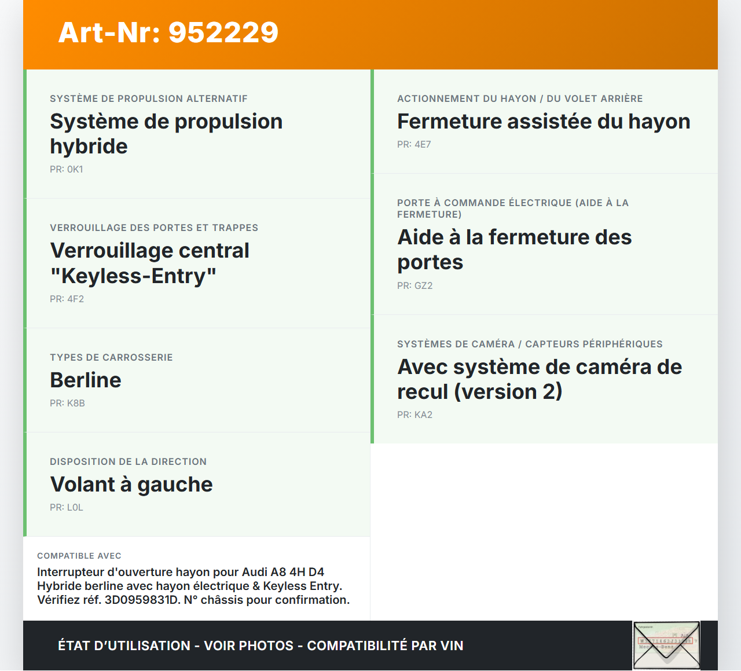Select Aide à la fermeture des portes
Image resolution: width=741 pixels, height=671 pixels.
pos(514,250)
